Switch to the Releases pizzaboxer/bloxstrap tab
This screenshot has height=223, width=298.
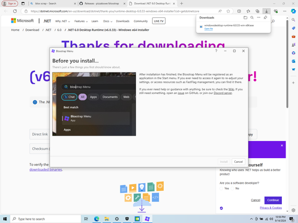point(102,4)
